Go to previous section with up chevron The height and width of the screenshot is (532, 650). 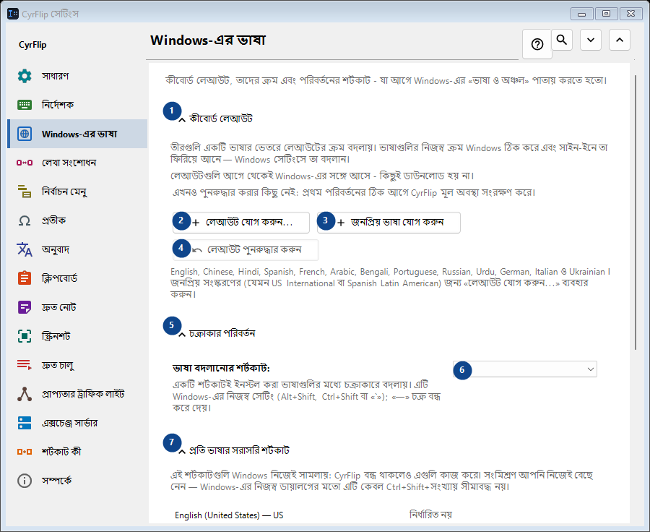pos(620,40)
